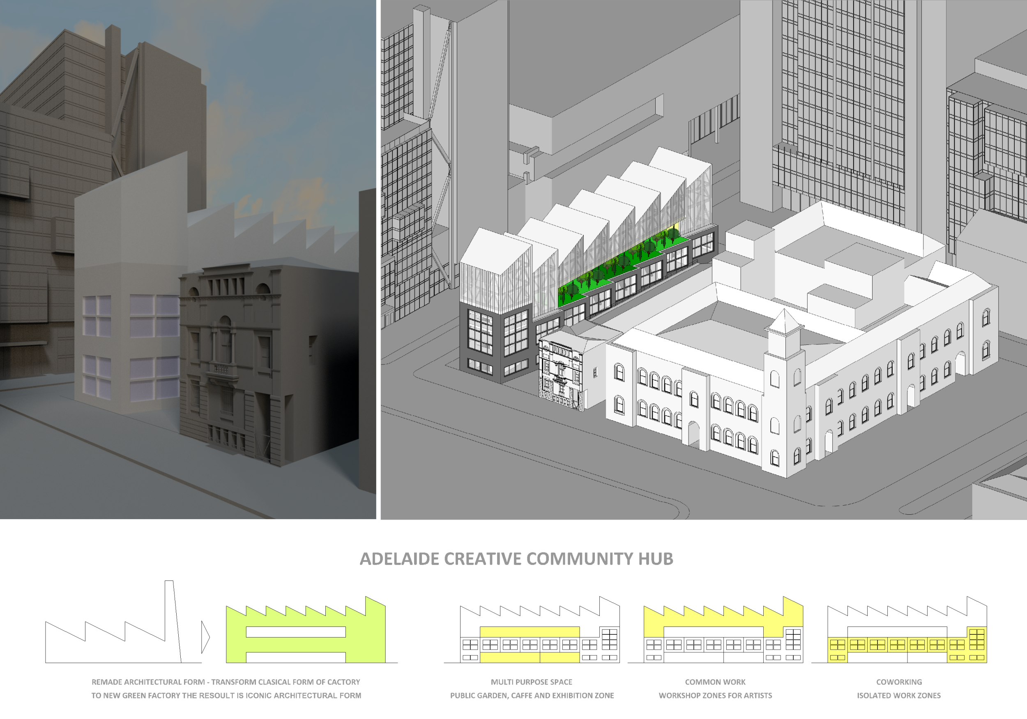
Task: Click the 'COMMON WORK' label
Action: pos(715,682)
